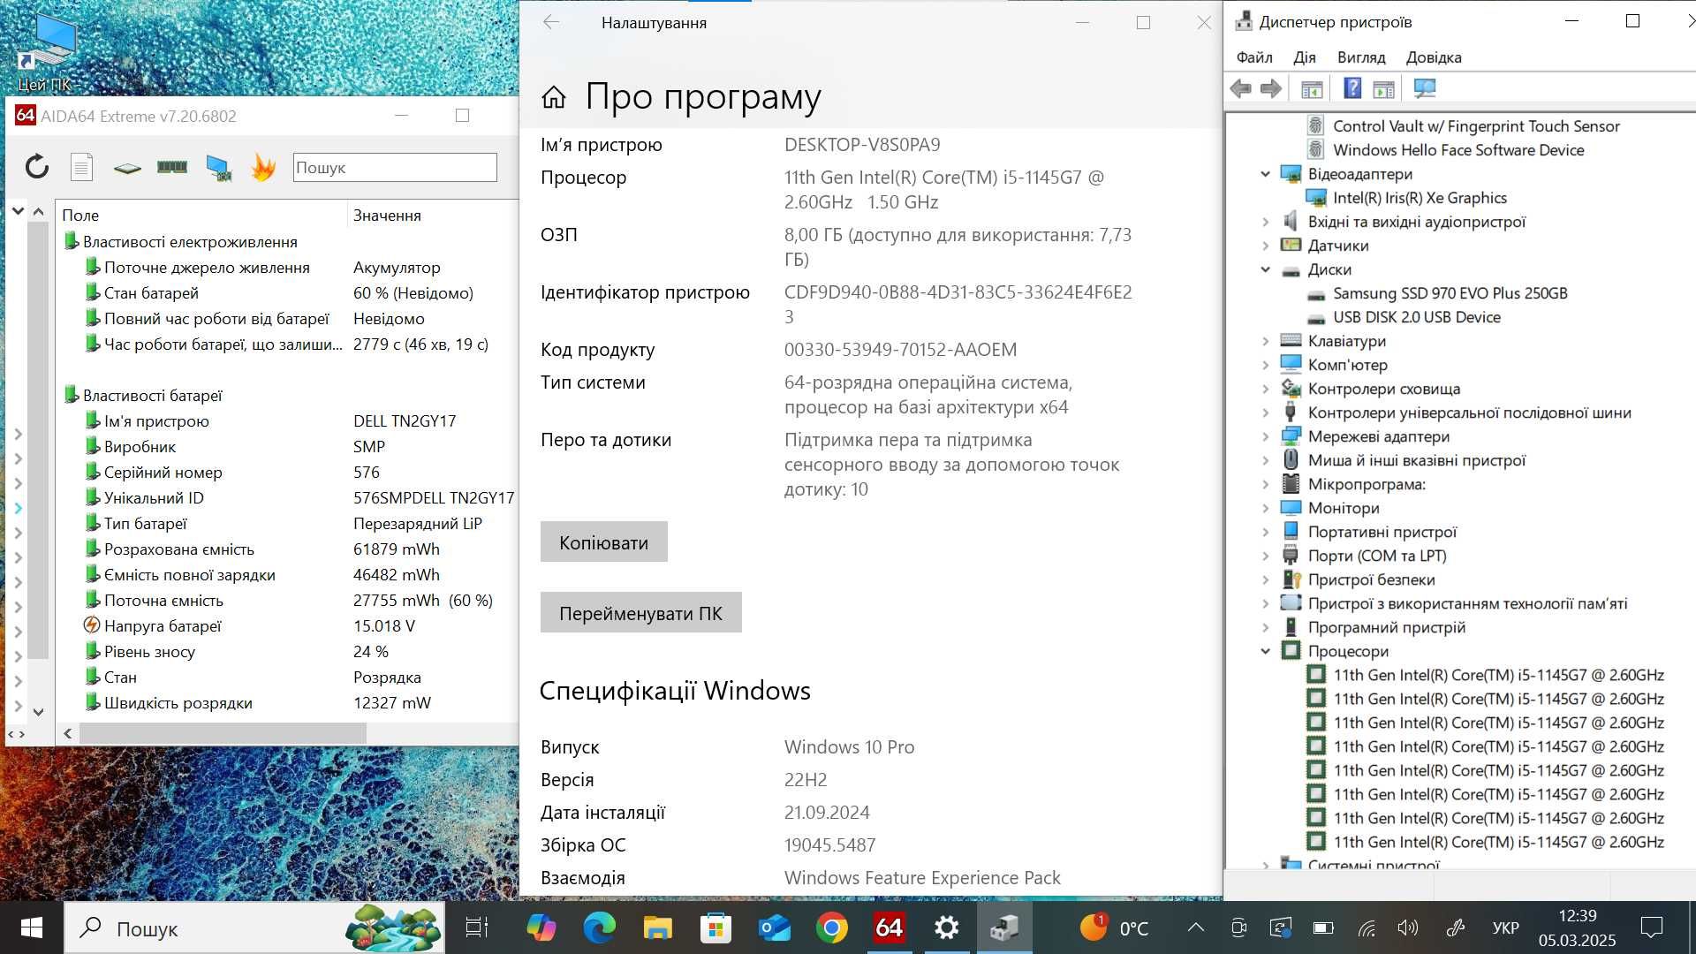1696x954 pixels.
Task: Show hidden tray icons chevron
Action: point(1195,927)
